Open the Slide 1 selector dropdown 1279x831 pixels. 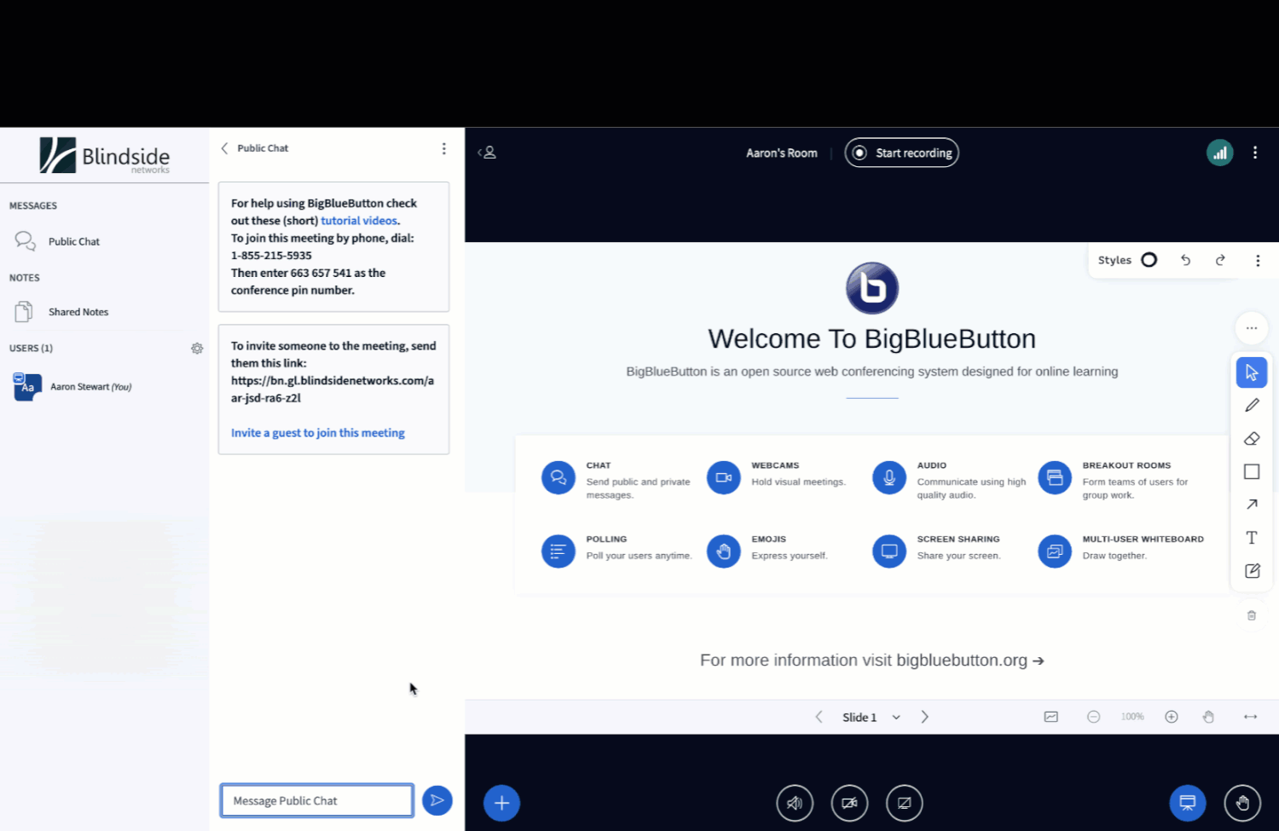871,718
